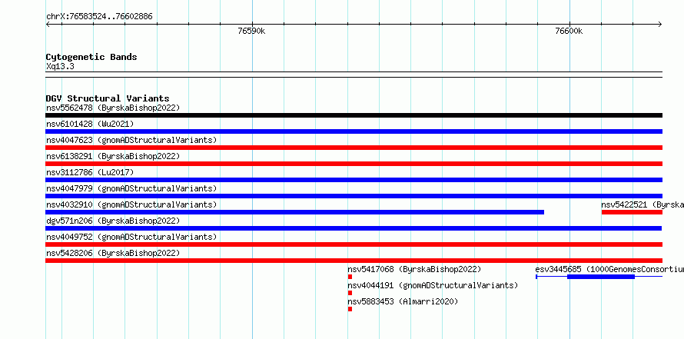Open the nsv5883453 (Almarri2020) label
Viewport: 684px width, 339px height.
(x=403, y=301)
